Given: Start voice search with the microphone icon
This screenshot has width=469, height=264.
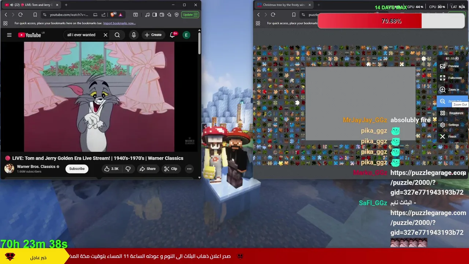Looking at the screenshot, I should tap(134, 35).
